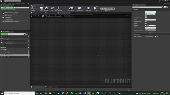Toggle editable eye for Death Animations variable

point(28,55)
